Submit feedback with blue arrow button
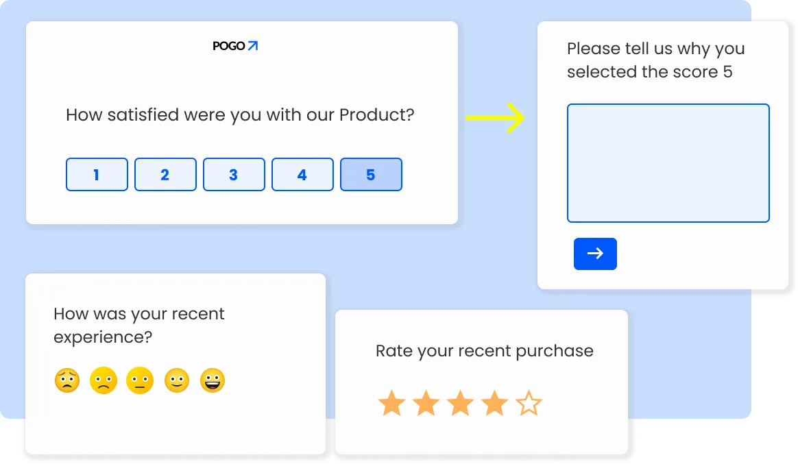 pos(595,254)
